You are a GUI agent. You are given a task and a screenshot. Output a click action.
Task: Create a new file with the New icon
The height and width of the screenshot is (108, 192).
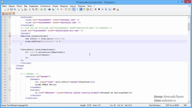click(5, 9)
